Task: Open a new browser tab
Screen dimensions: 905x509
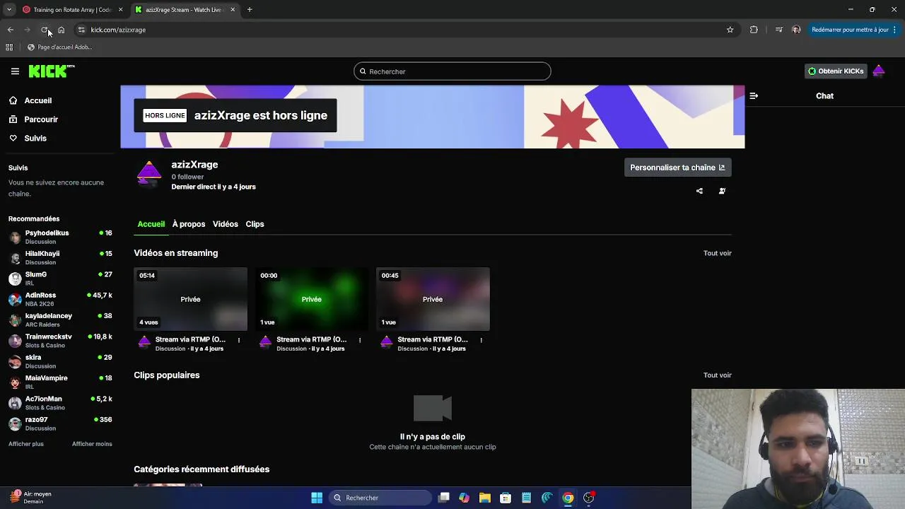Action: point(250,10)
